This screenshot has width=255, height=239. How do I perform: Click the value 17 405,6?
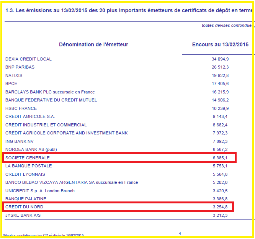pos(220,83)
